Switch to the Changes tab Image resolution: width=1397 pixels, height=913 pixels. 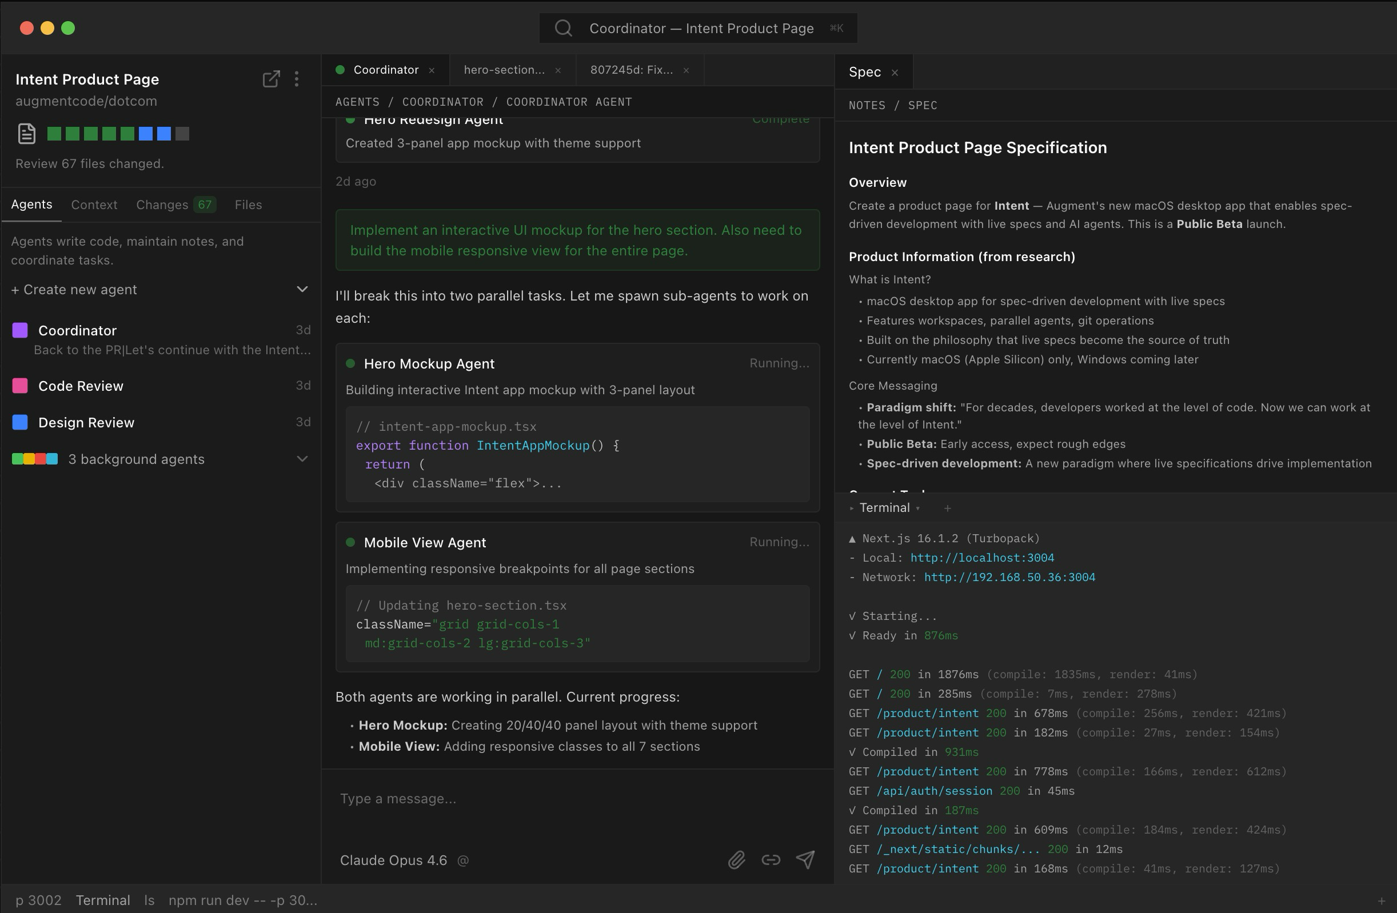click(x=162, y=205)
